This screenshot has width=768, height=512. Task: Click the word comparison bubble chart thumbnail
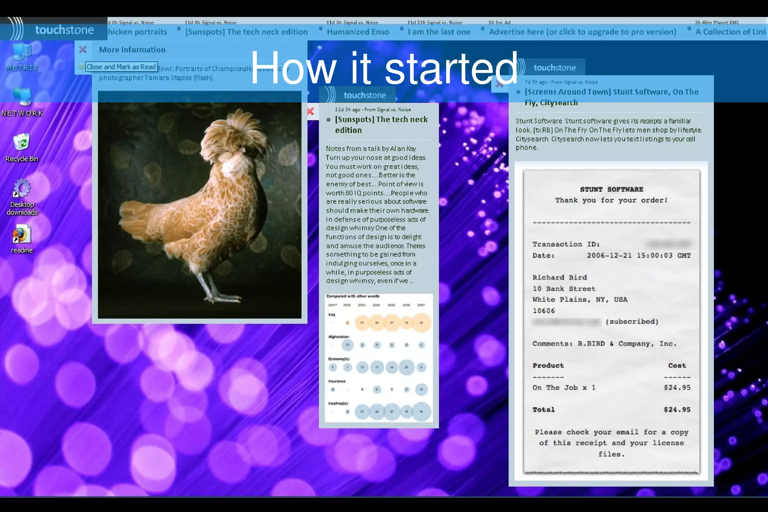[x=379, y=357]
